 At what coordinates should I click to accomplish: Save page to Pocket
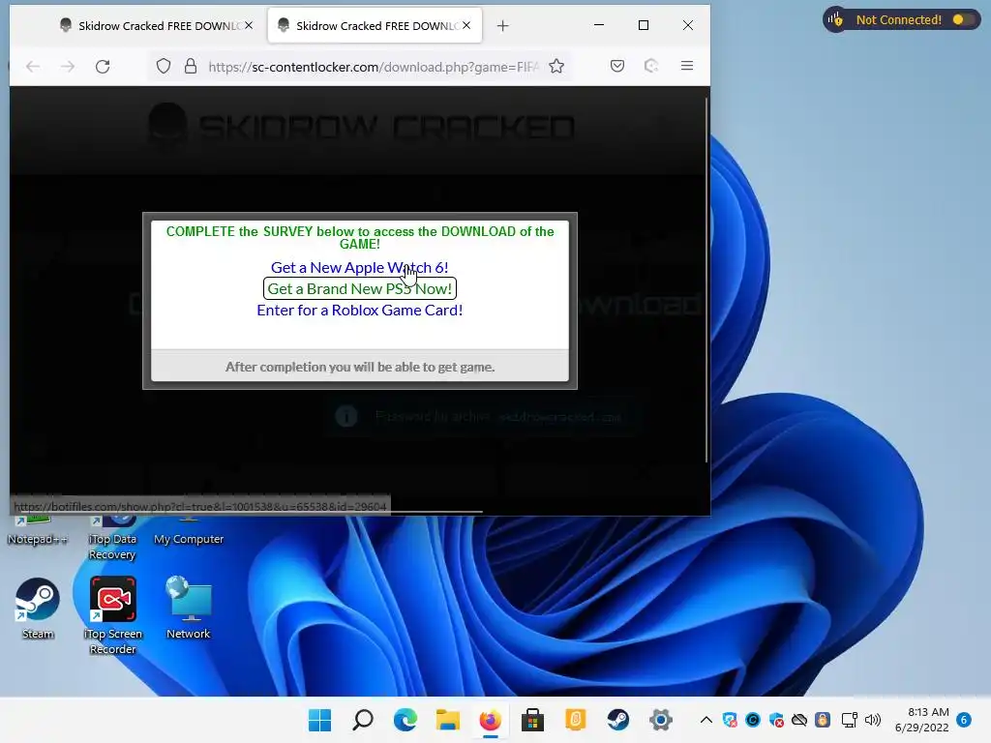(x=617, y=66)
